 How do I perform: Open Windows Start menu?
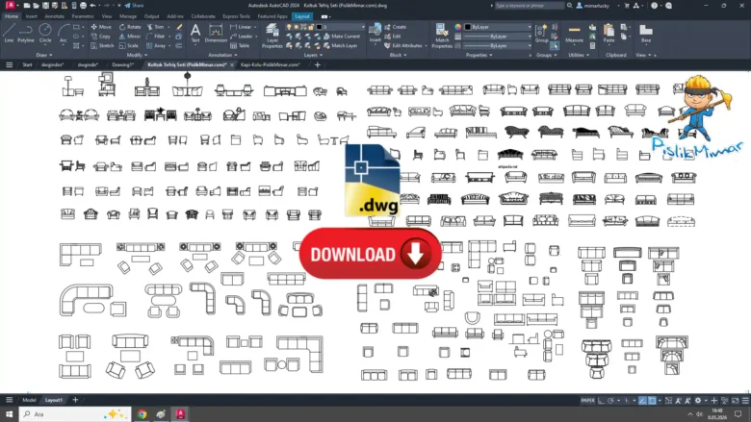(9, 414)
